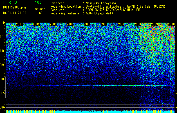Click the 2301 time marker
Screen dimensions: 177x113
click(x=19, y=24)
